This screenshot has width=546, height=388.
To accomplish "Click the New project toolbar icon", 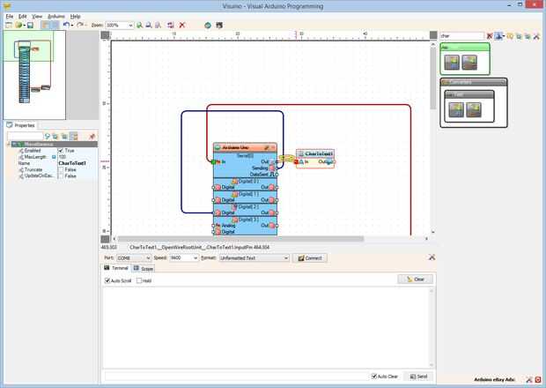I will [9, 25].
